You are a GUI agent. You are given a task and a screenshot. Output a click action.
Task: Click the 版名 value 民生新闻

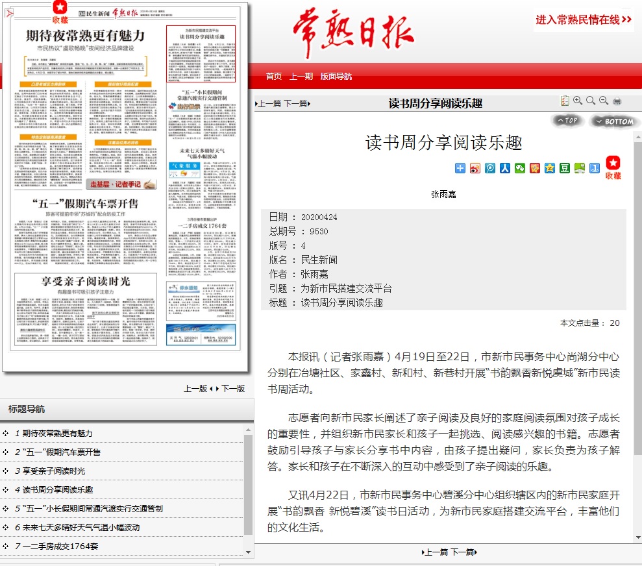click(319, 260)
